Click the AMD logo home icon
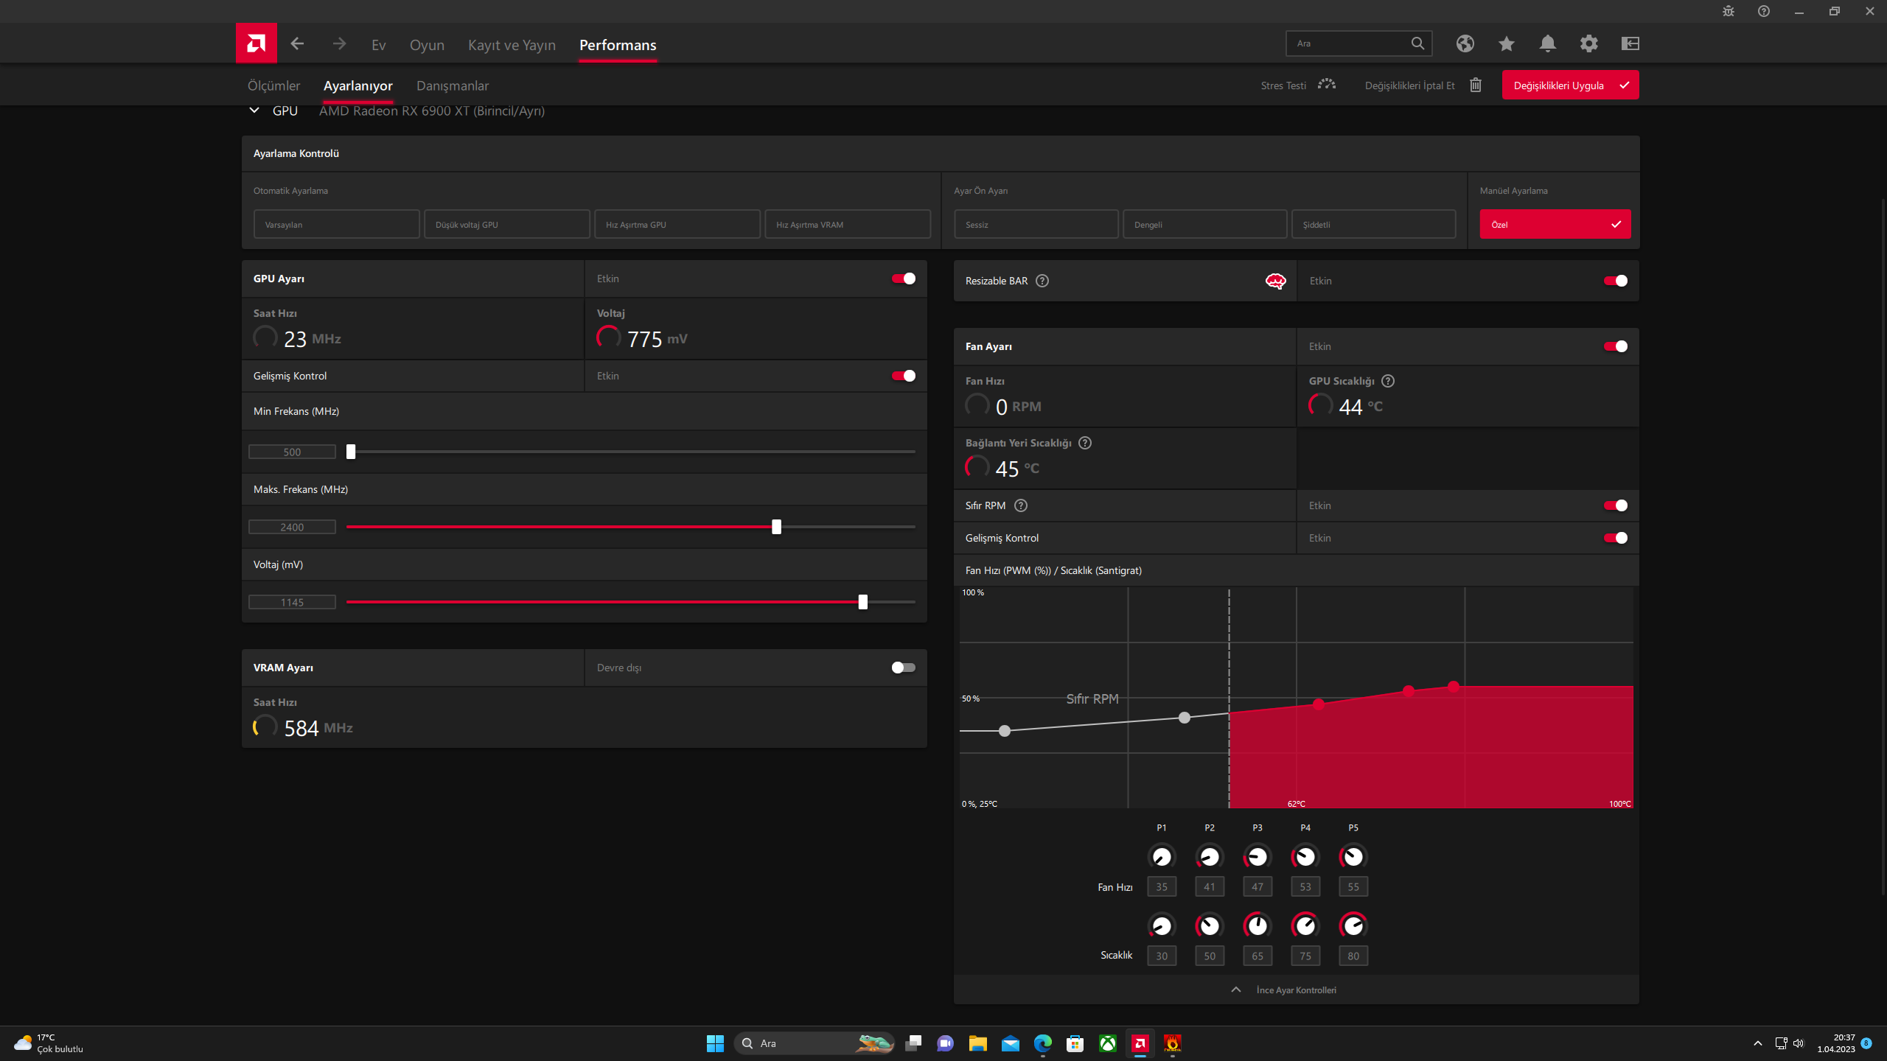This screenshot has width=1887, height=1061. (x=256, y=43)
